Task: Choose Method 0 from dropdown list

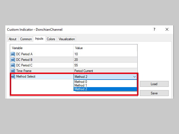Action: [x=105, y=82]
